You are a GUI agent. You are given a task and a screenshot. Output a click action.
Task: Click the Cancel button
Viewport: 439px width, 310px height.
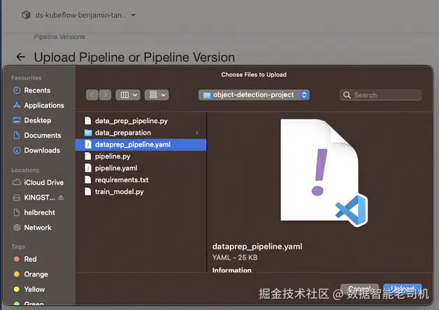(359, 288)
